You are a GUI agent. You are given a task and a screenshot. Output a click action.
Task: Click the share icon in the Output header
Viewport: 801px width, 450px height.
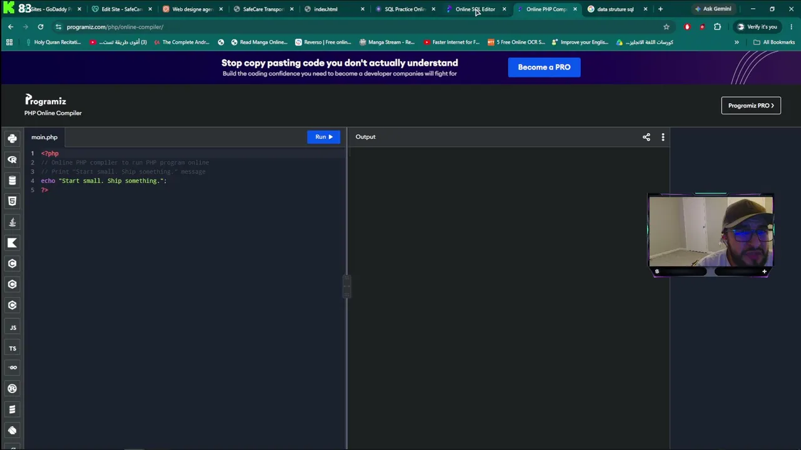click(x=646, y=137)
